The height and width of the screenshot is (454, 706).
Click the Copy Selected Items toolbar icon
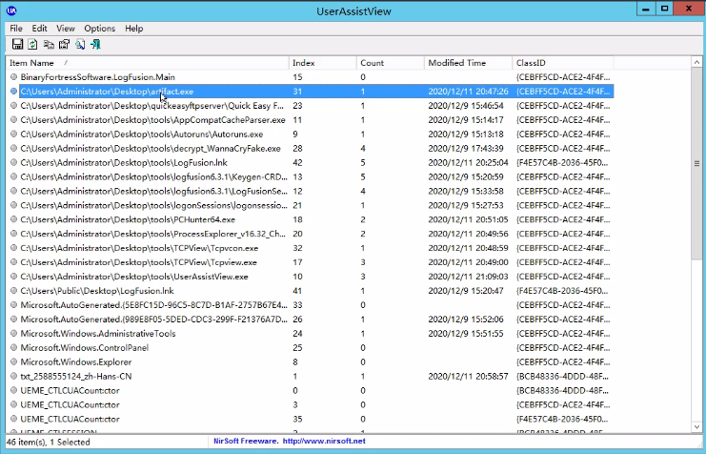49,44
